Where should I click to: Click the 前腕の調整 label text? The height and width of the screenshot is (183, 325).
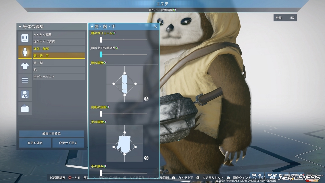[99, 107]
